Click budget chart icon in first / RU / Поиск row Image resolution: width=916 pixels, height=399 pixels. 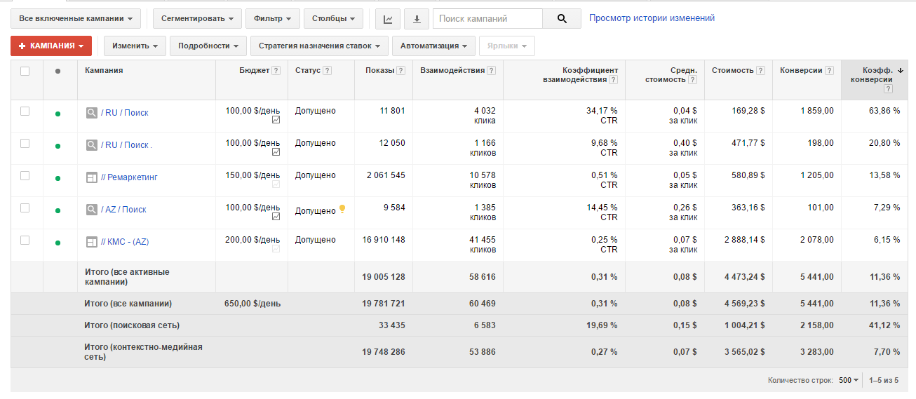(276, 120)
